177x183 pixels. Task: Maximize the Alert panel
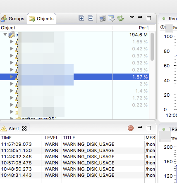[149, 128]
